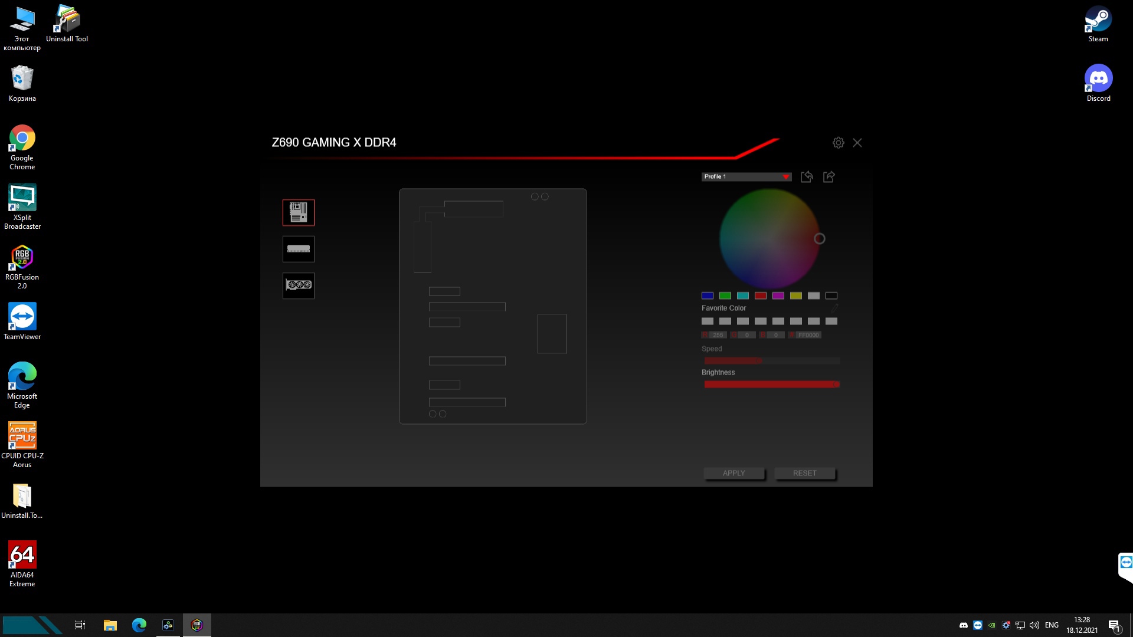Expand the Profile 1 dropdown
Viewport: 1133px width, 637px height.
785,177
